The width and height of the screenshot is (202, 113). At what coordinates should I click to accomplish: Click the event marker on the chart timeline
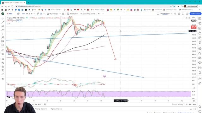point(104,76)
